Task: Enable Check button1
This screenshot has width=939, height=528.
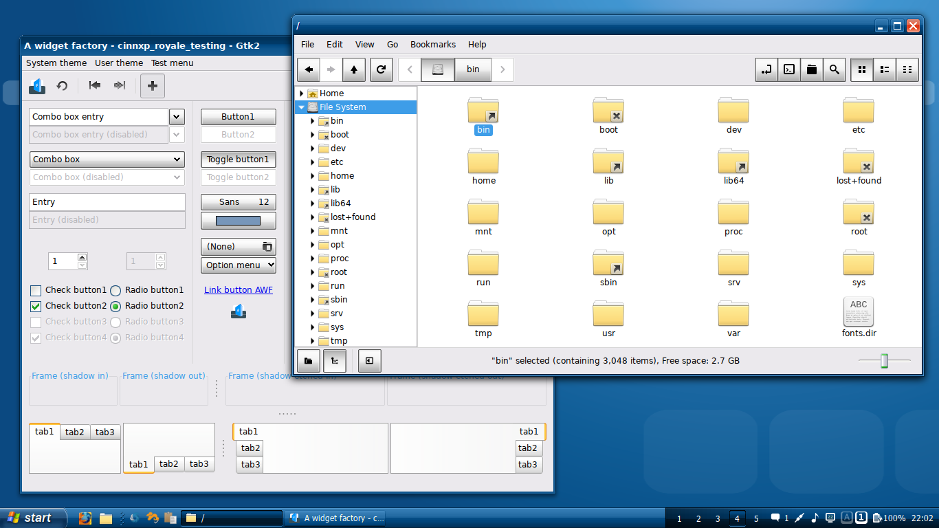Action: coord(36,290)
